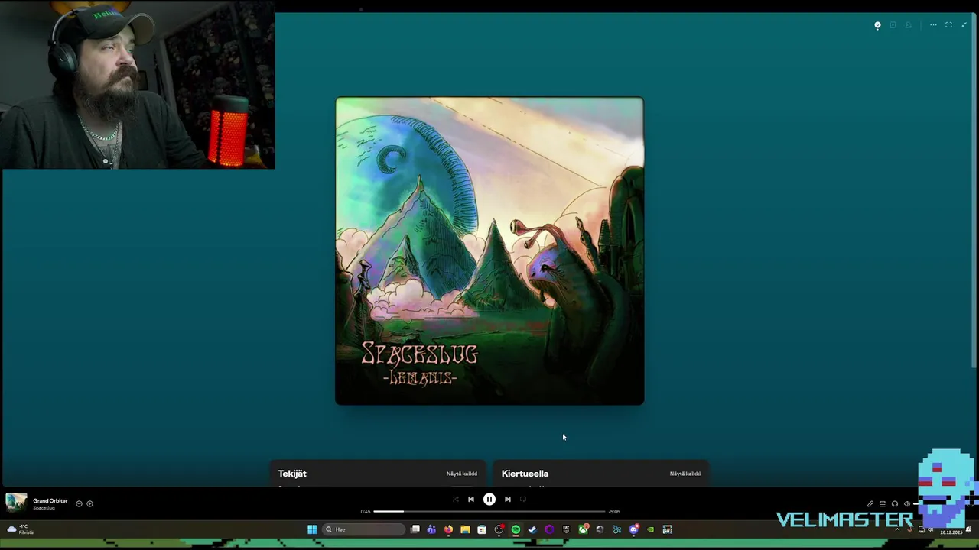
Task: Open Spaceslug artist link in player bar
Action: point(44,508)
